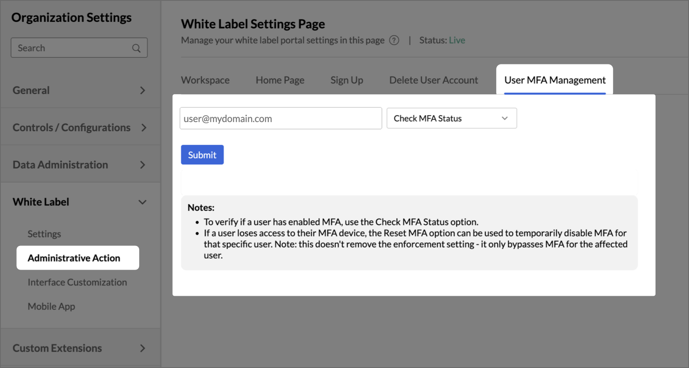
Task: Open Interface Customization in the sidebar
Action: coord(77,282)
